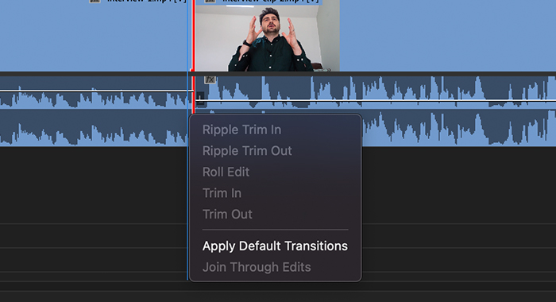Click the left audio clip's lower channel waveform
556x302 pixels.
pyautogui.click(x=94, y=128)
